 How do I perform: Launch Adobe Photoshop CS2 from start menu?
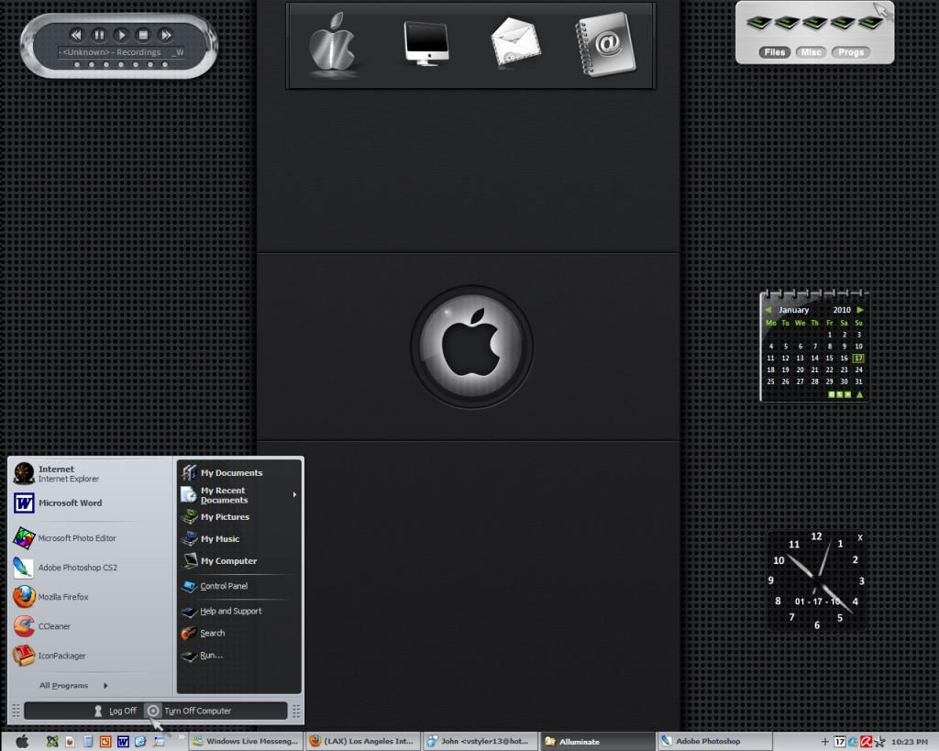pos(90,567)
